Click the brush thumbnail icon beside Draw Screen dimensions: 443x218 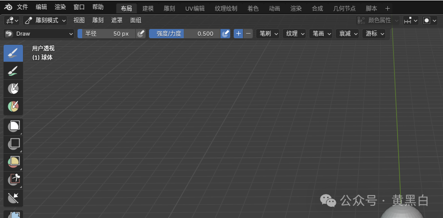[x=9, y=34]
